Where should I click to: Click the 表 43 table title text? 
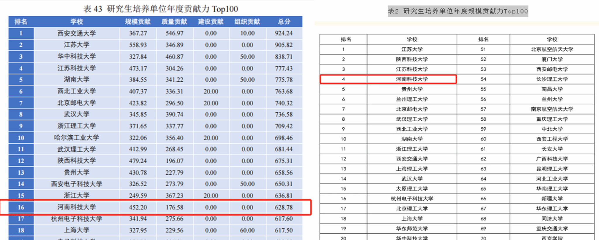point(161,9)
